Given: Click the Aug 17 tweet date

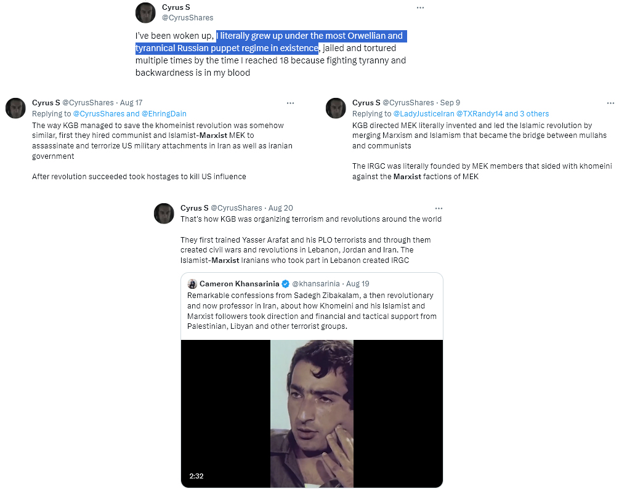Looking at the screenshot, I should pos(131,103).
